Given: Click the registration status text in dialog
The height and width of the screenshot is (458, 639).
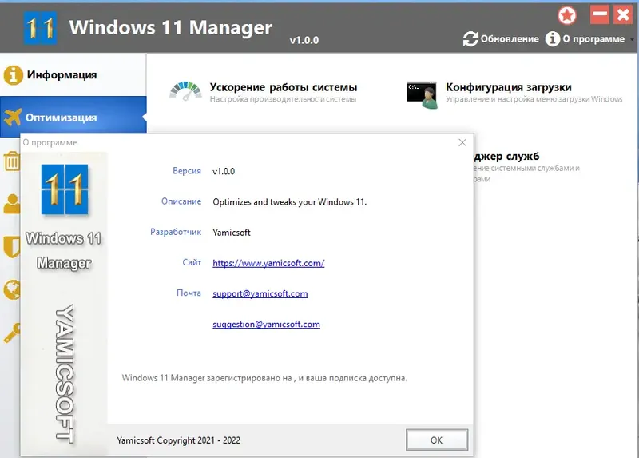Looking at the screenshot, I should point(264,378).
